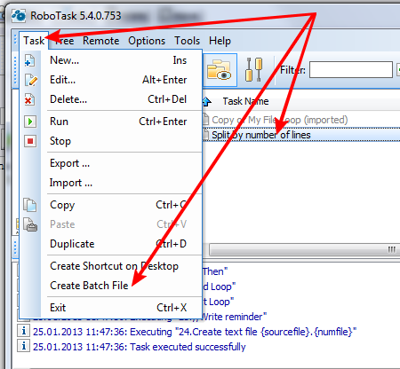Click the red Stop square icon
The image size is (400, 369).
coord(30,141)
